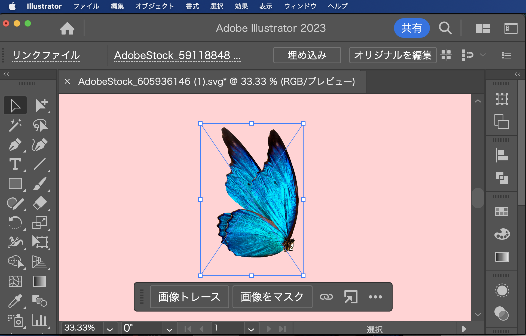Select the Eyedropper tool
Screen dimensions: 526x336
pyautogui.click(x=15, y=301)
